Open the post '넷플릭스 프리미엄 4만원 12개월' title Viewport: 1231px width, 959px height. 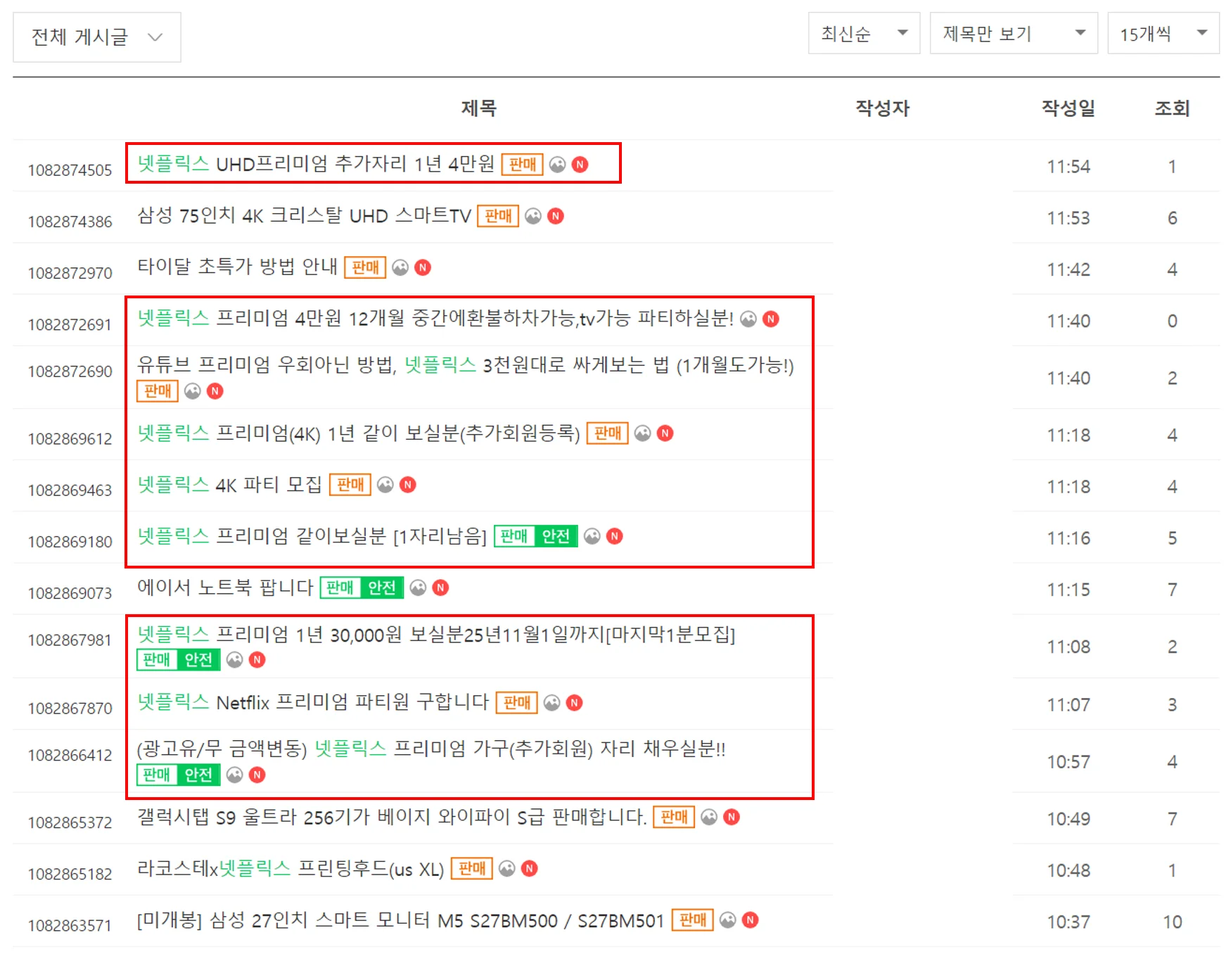435,319
